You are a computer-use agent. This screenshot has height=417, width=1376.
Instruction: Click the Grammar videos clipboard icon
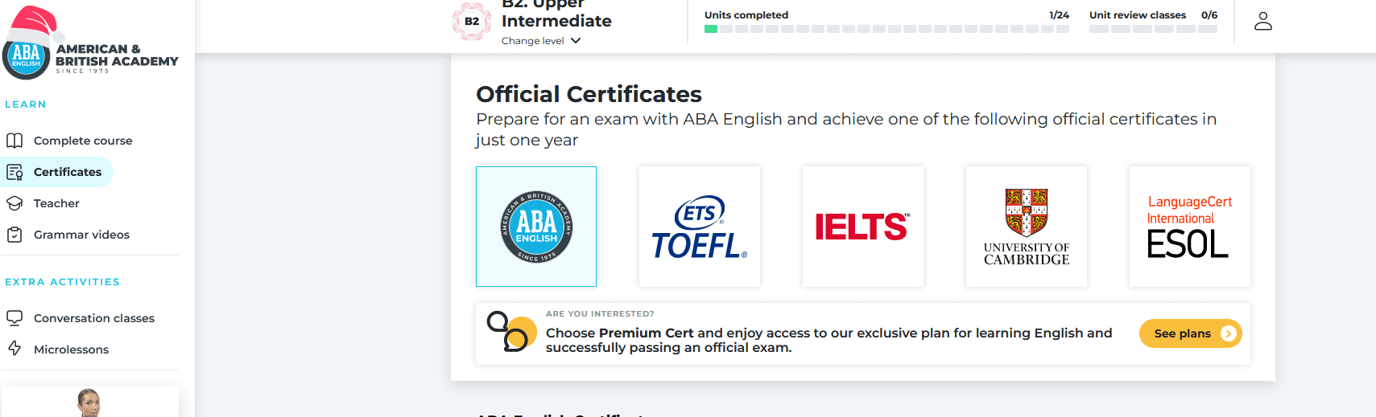(x=14, y=235)
